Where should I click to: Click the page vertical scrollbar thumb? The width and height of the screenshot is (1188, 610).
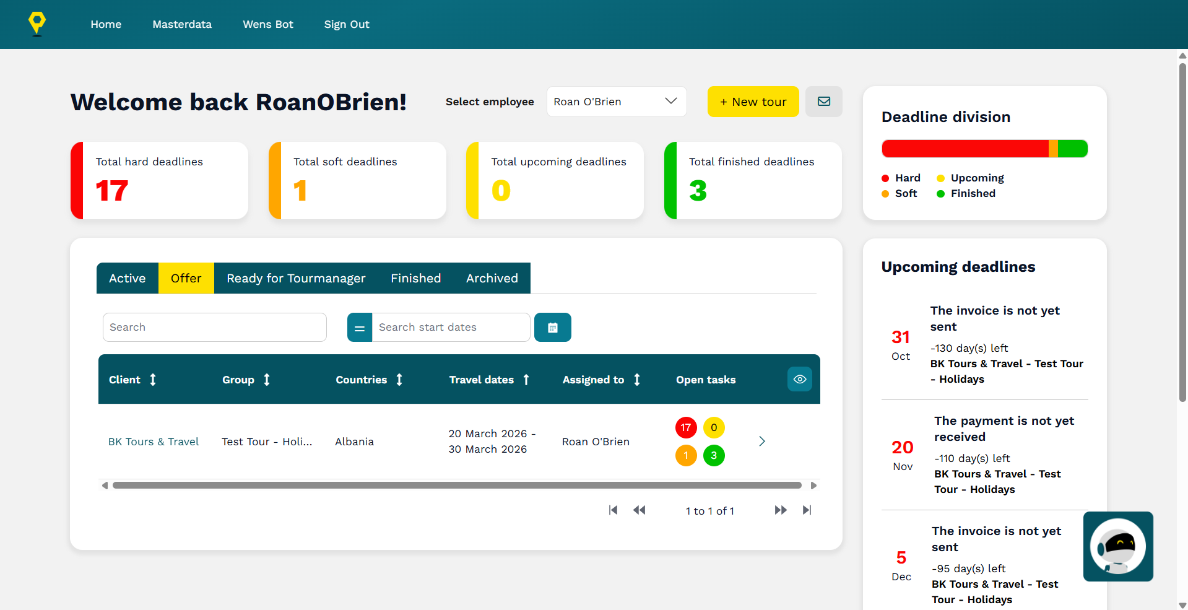pos(1182,232)
